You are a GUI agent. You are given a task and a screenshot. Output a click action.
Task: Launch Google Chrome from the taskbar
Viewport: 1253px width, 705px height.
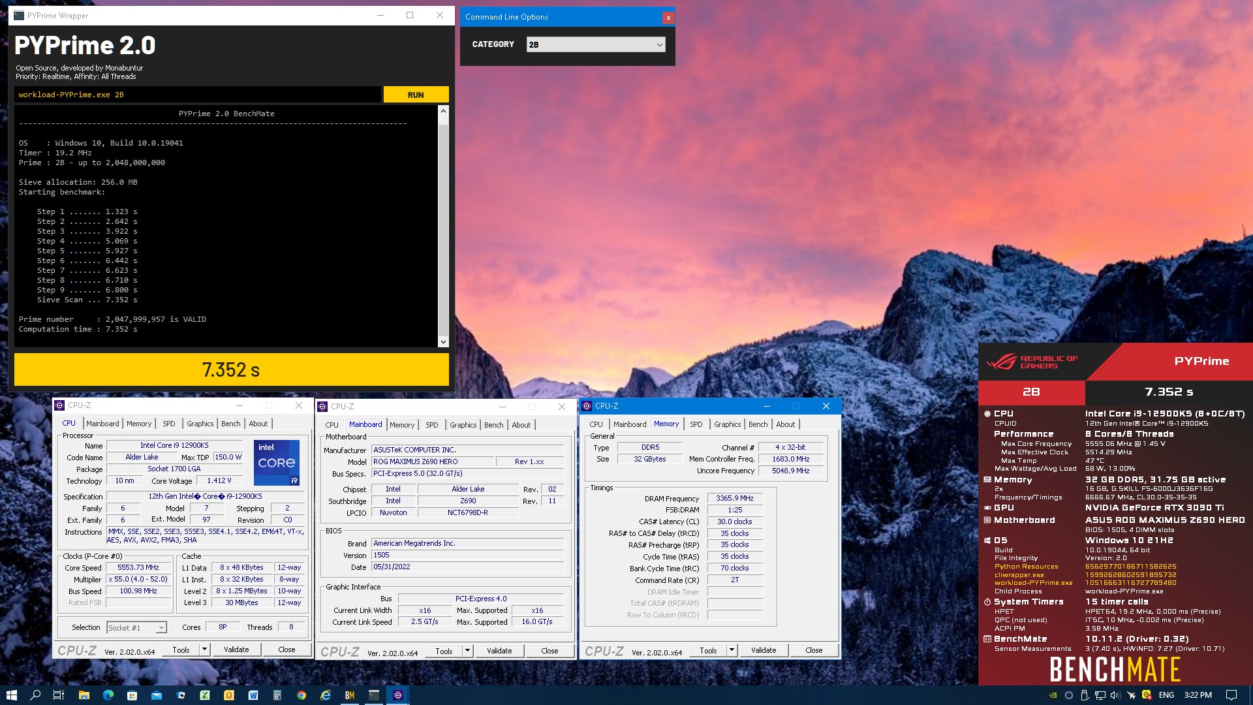click(x=302, y=695)
